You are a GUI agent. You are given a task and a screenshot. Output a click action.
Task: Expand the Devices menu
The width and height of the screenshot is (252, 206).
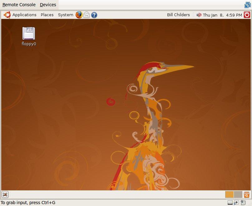pyautogui.click(x=48, y=5)
